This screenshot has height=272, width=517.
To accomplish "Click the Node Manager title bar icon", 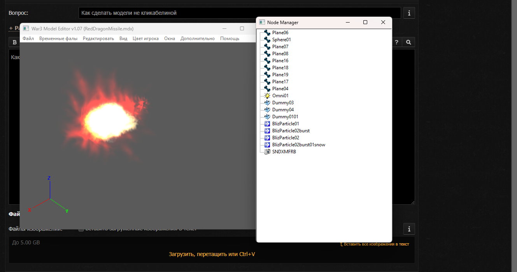I will (x=262, y=23).
